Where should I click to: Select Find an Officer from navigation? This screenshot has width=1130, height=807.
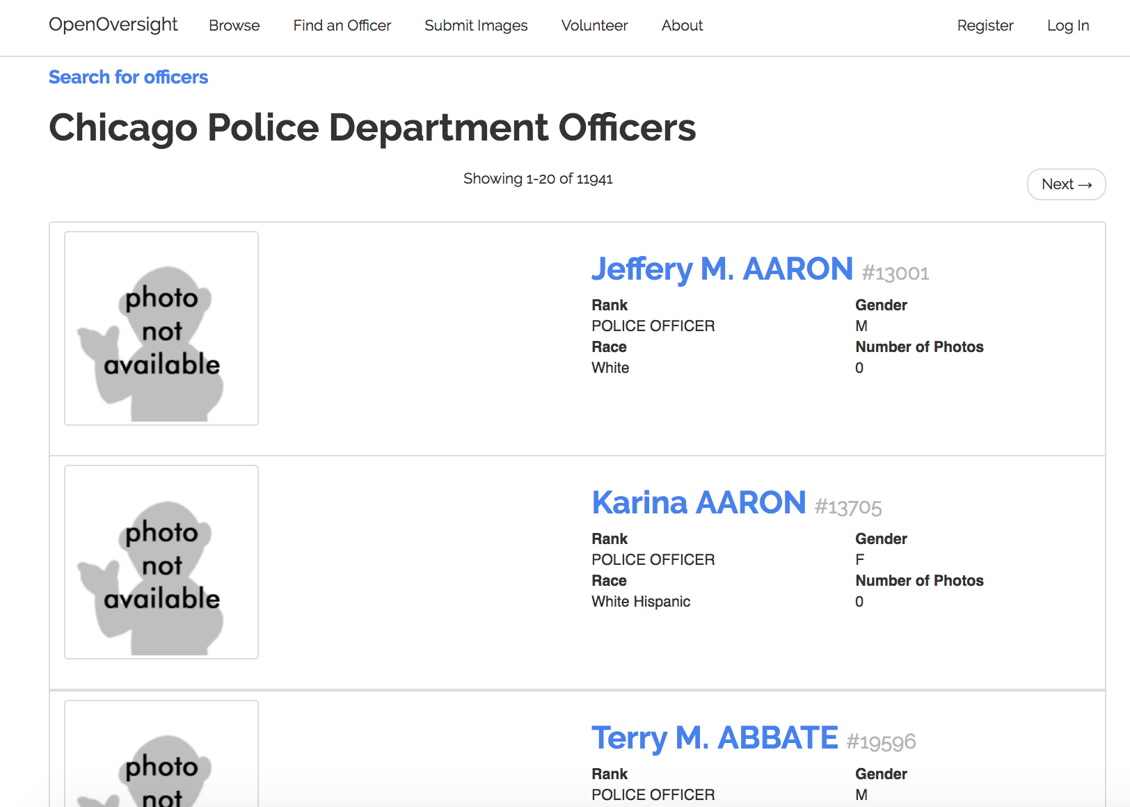(342, 26)
